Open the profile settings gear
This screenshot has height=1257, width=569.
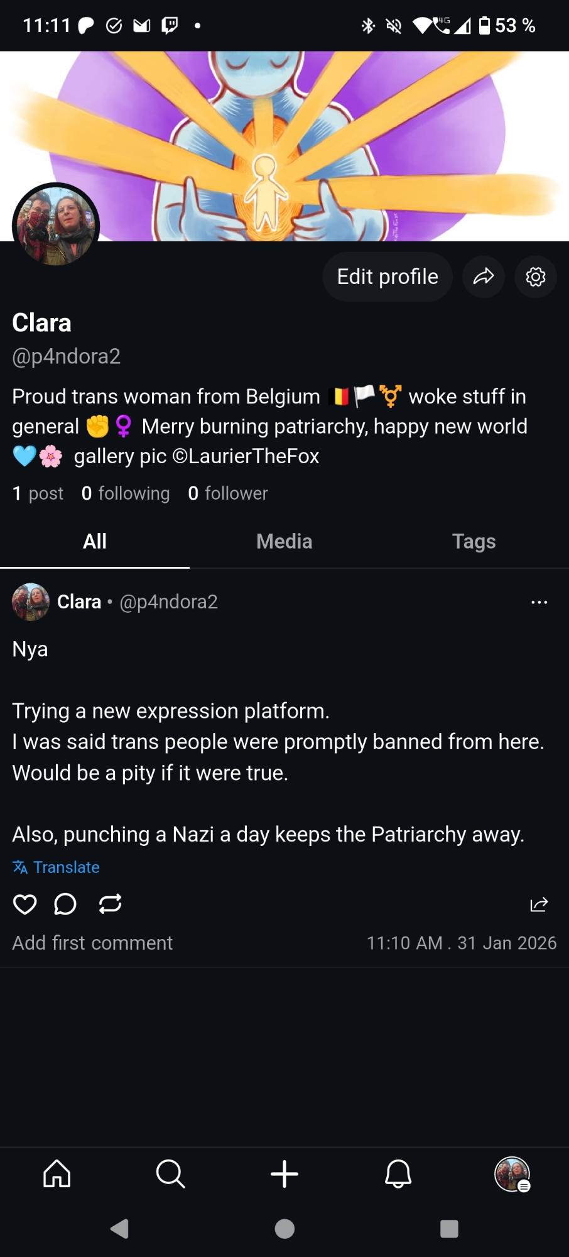(535, 277)
